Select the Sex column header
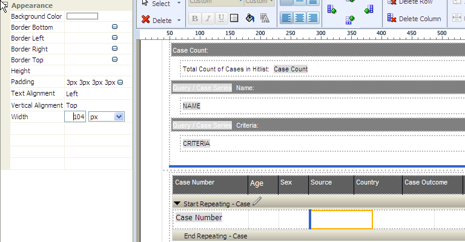The height and width of the screenshot is (242, 465). 293,185
